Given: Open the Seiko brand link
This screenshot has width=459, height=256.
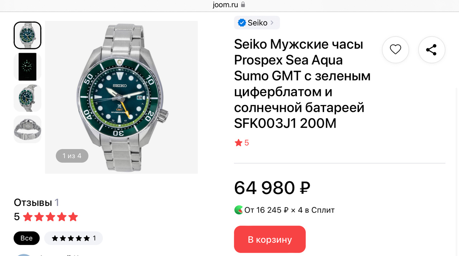Looking at the screenshot, I should coord(257,23).
